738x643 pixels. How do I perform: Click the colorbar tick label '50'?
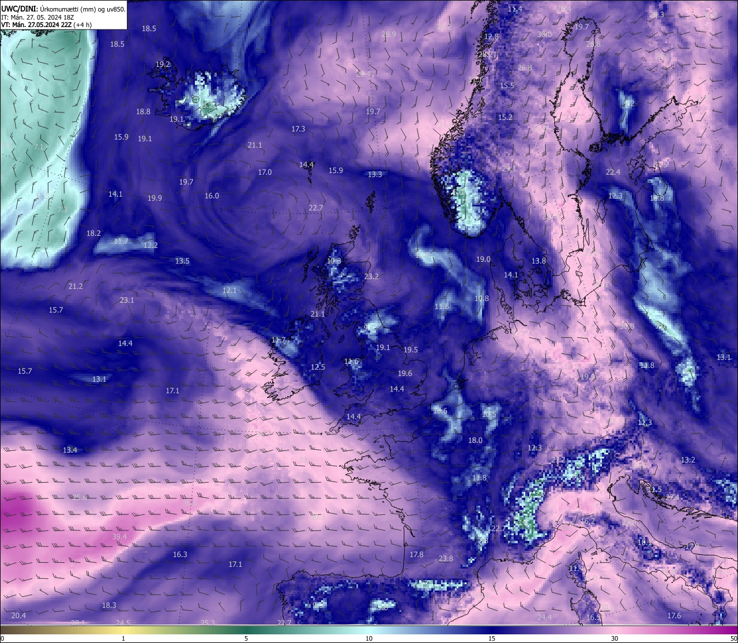tap(733, 638)
